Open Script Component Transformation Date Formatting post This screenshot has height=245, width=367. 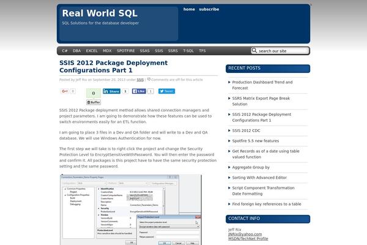coord(263,191)
